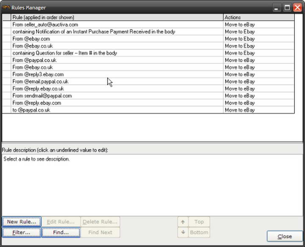
Task: Click the Find... button
Action: [61, 232]
